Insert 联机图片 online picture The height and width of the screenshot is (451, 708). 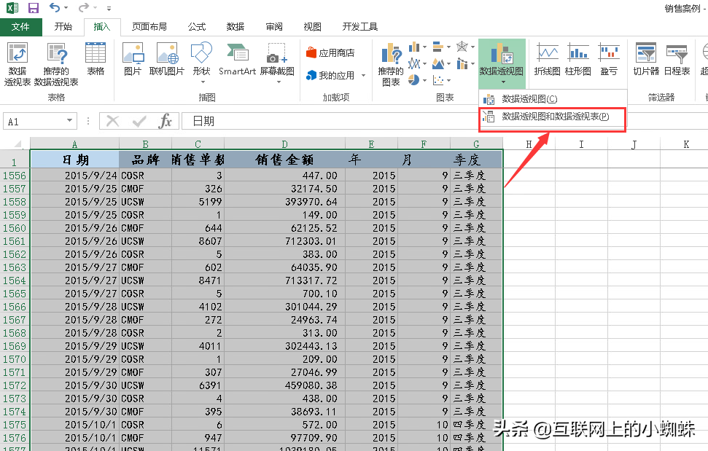point(167,59)
